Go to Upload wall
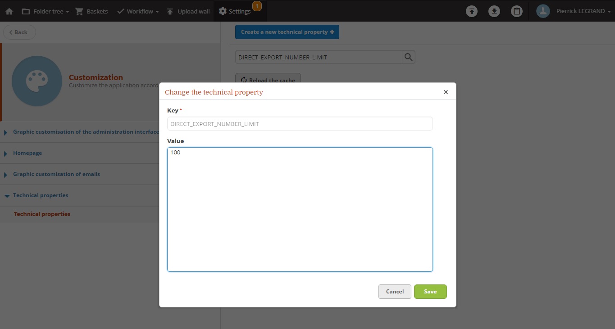Screen dimensions: 615x329 188,11
